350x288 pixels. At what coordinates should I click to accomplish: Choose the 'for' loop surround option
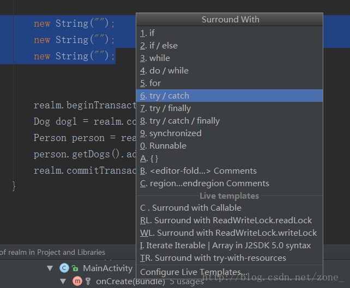(230, 83)
